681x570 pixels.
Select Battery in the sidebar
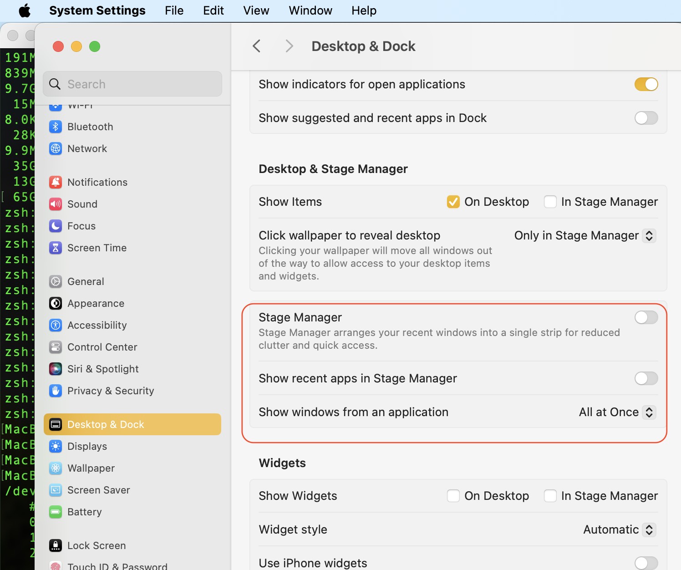pos(132,512)
